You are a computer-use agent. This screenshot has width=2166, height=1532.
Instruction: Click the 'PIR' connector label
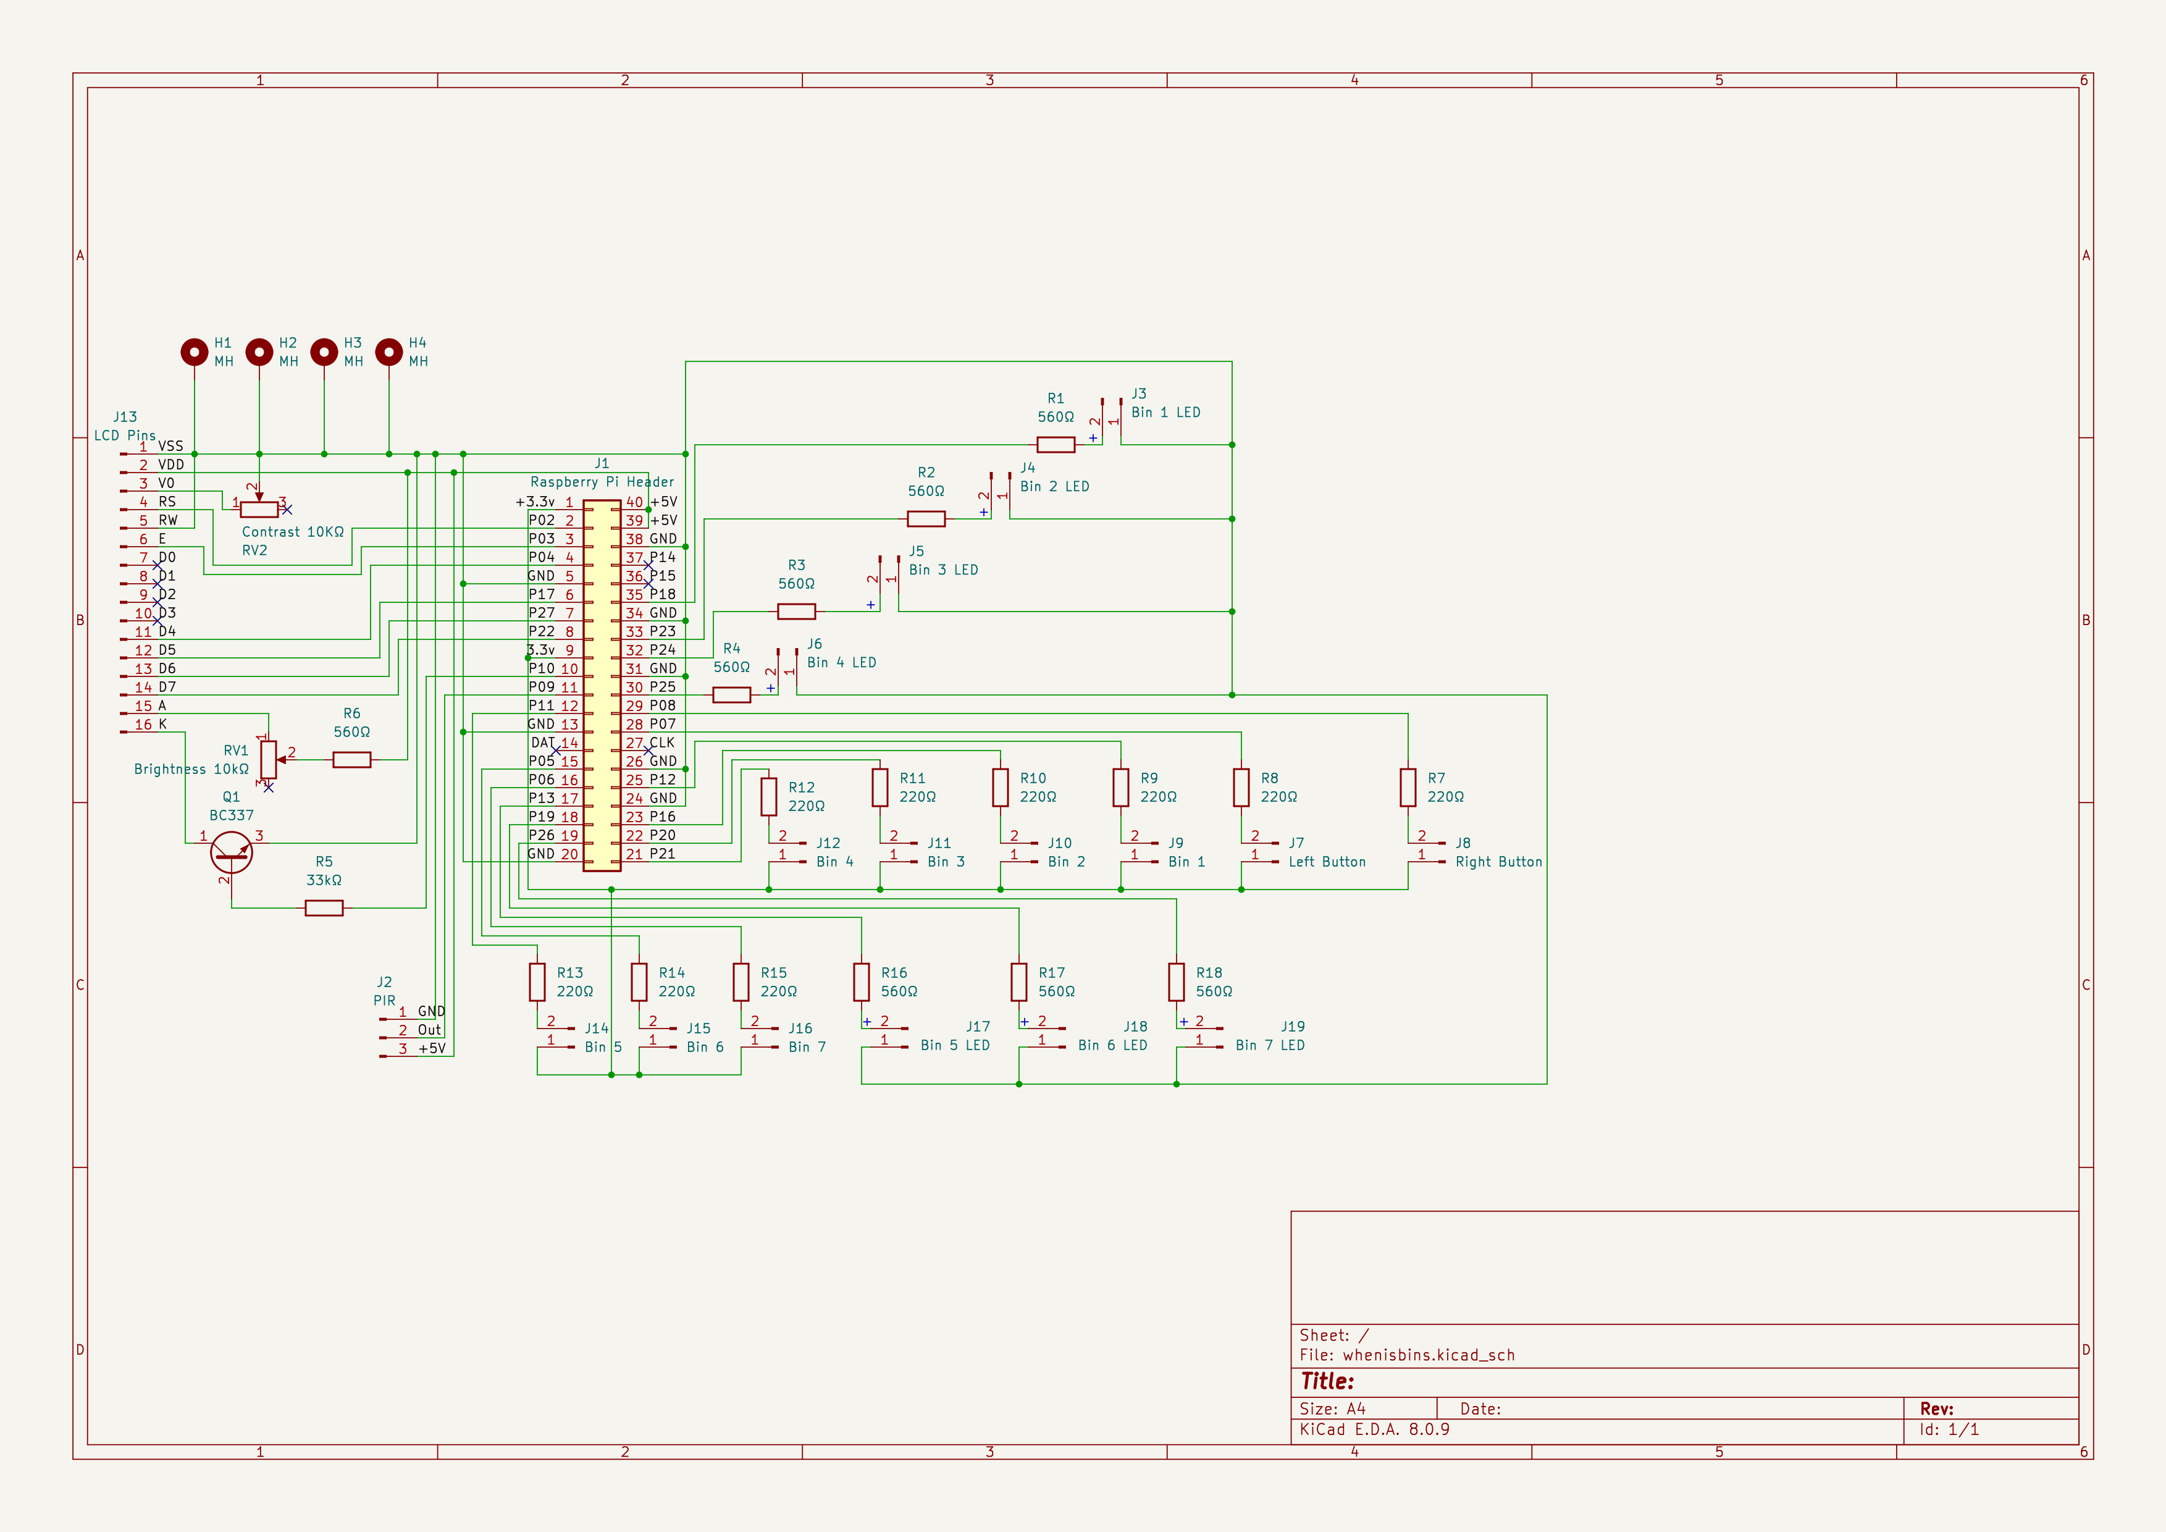coord(384,1001)
